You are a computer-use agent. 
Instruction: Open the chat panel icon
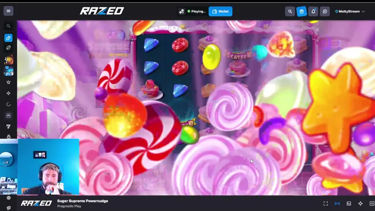pos(325,11)
